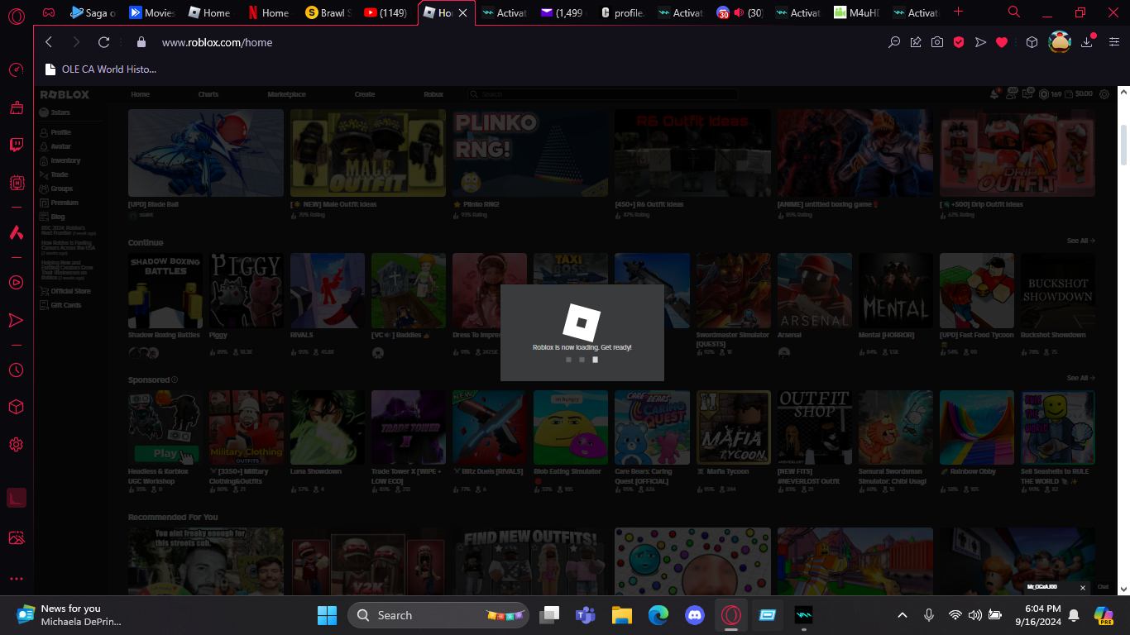Switch to the M4uHD tab

tap(857, 12)
